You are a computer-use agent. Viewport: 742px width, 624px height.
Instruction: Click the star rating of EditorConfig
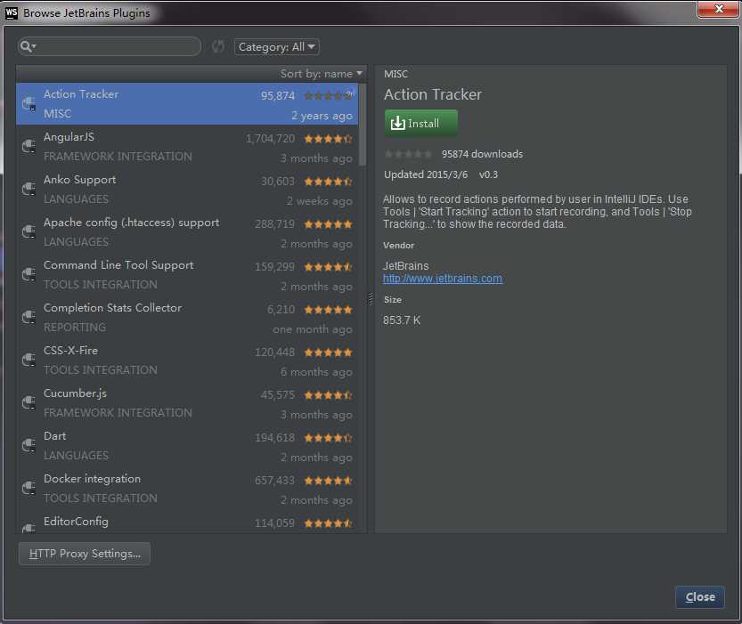click(x=328, y=523)
